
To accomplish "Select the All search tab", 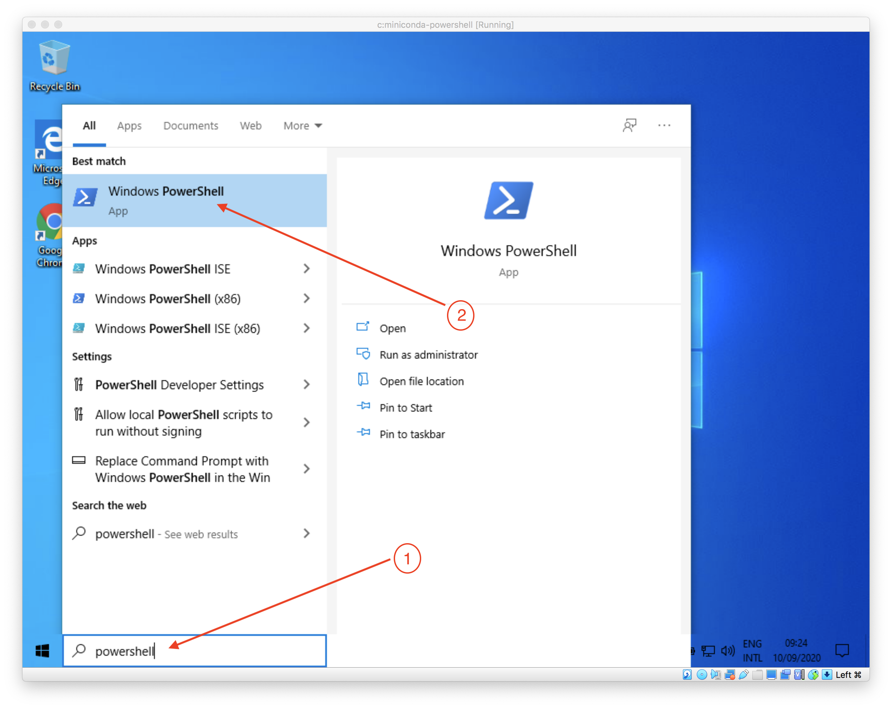I will tap(89, 125).
